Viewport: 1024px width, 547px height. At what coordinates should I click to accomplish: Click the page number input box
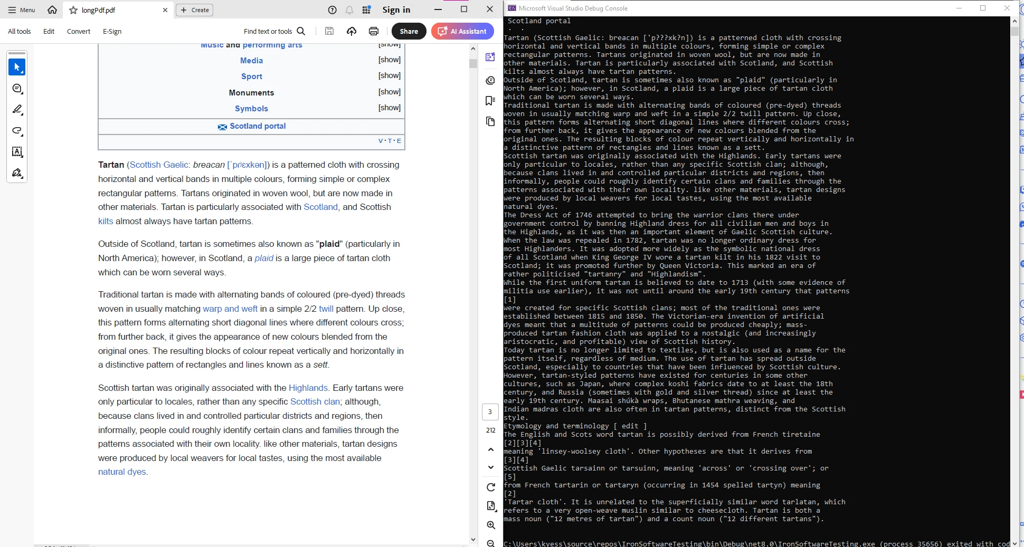coord(490,411)
